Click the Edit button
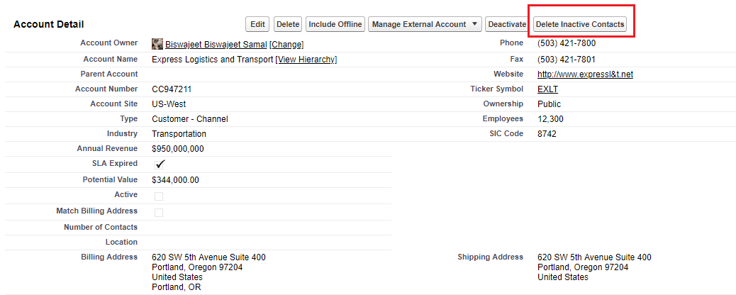 pos(257,24)
